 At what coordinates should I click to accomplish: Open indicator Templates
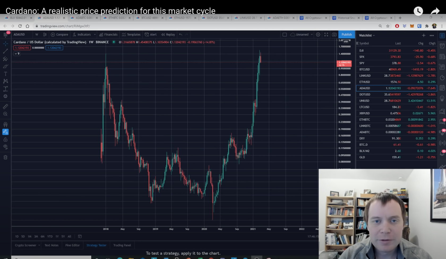[131, 34]
